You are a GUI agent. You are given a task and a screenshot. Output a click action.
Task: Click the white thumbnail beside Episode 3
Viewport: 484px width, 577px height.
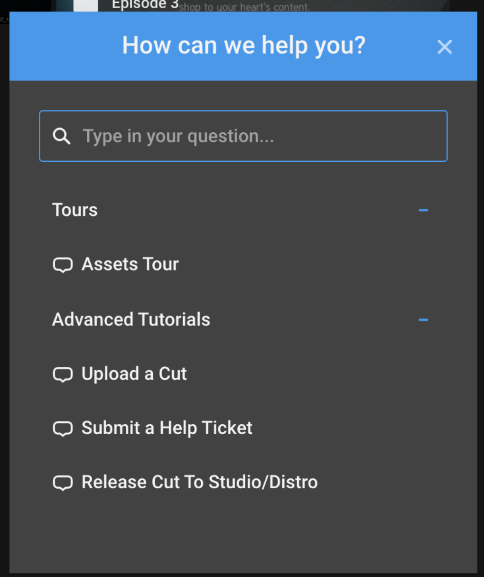86,5
